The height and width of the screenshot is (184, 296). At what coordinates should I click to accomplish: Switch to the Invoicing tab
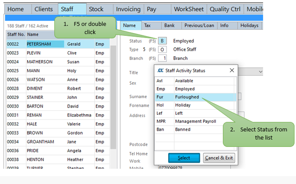pos(128,9)
